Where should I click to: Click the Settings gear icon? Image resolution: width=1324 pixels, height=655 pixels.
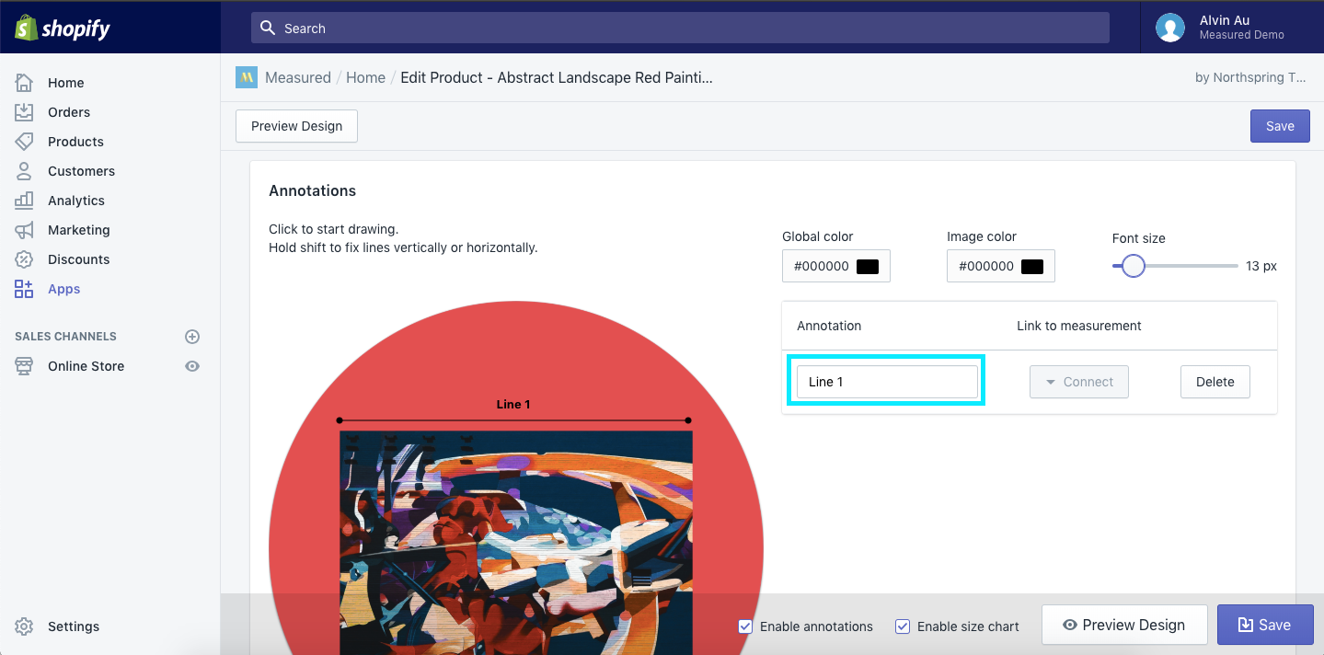coord(24,626)
